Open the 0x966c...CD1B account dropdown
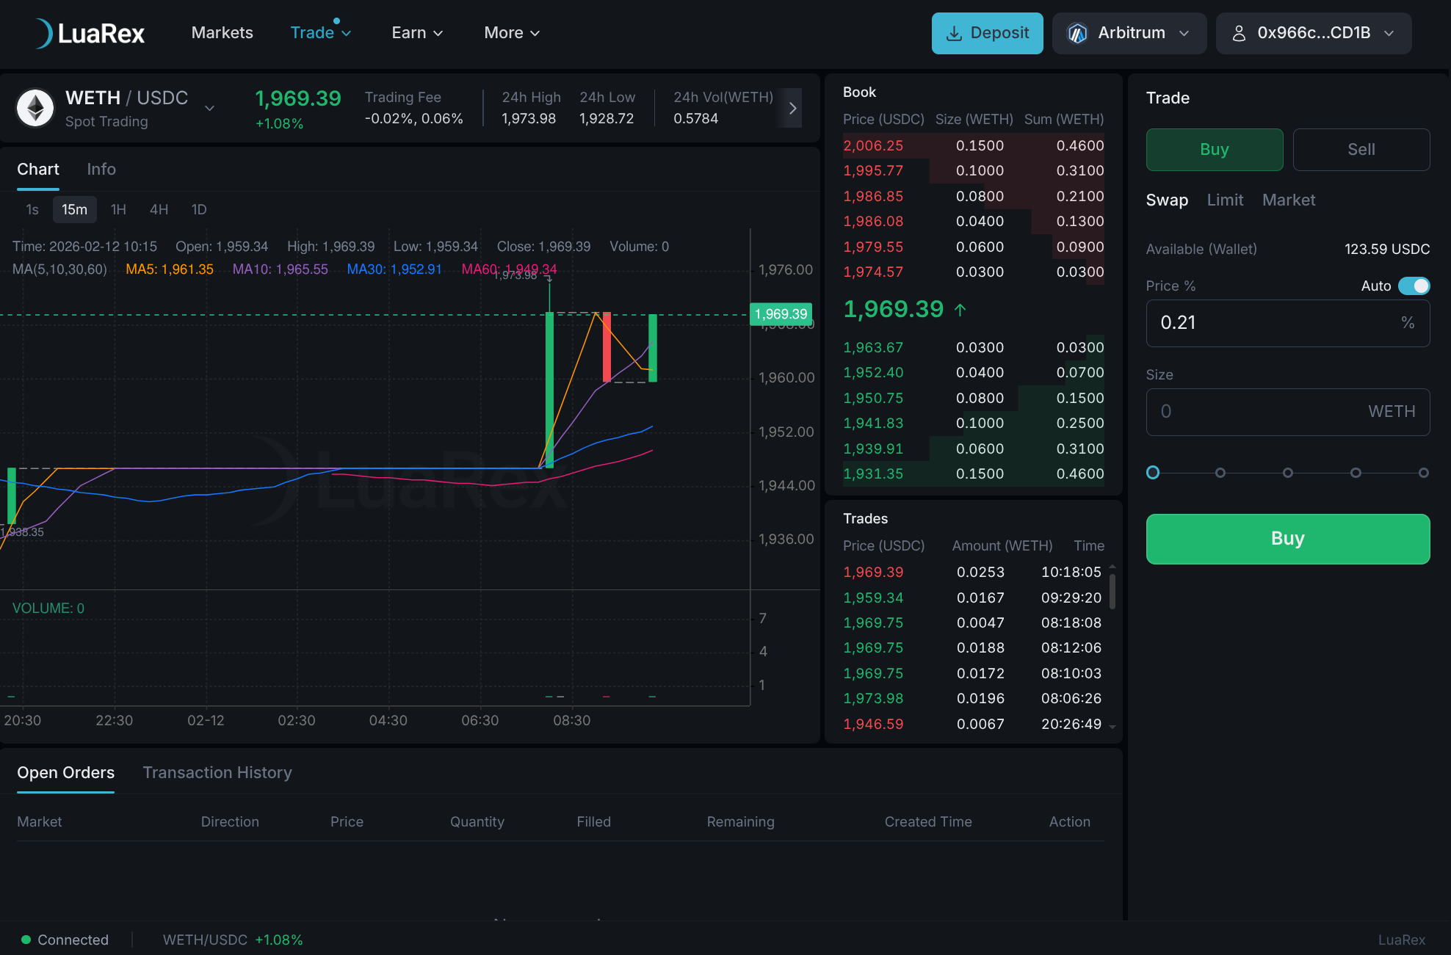This screenshot has height=955, width=1451. click(1314, 33)
